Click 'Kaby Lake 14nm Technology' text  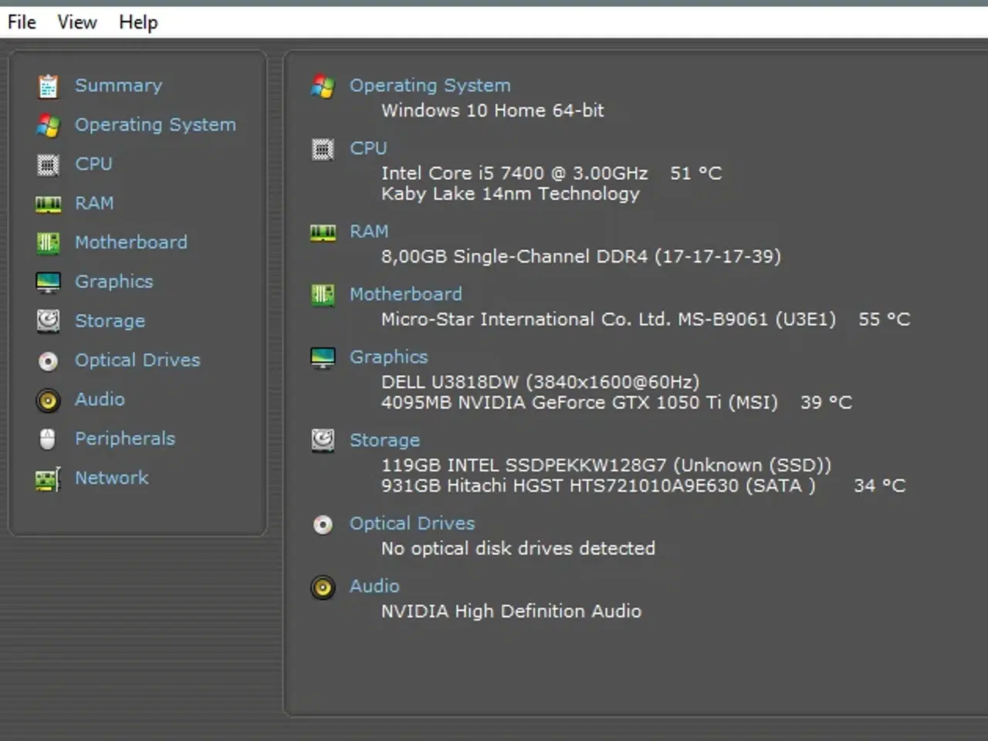[510, 194]
